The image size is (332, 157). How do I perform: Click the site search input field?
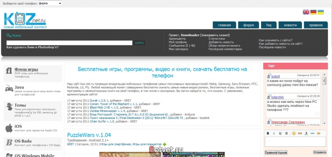click(x=69, y=43)
